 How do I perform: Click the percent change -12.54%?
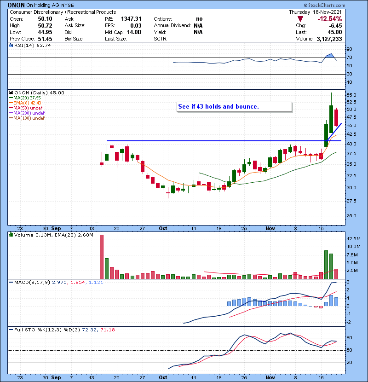click(329, 19)
